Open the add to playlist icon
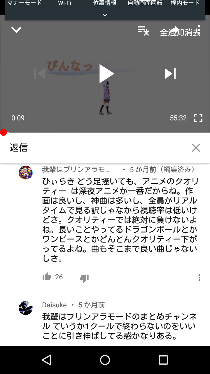 point(143,30)
